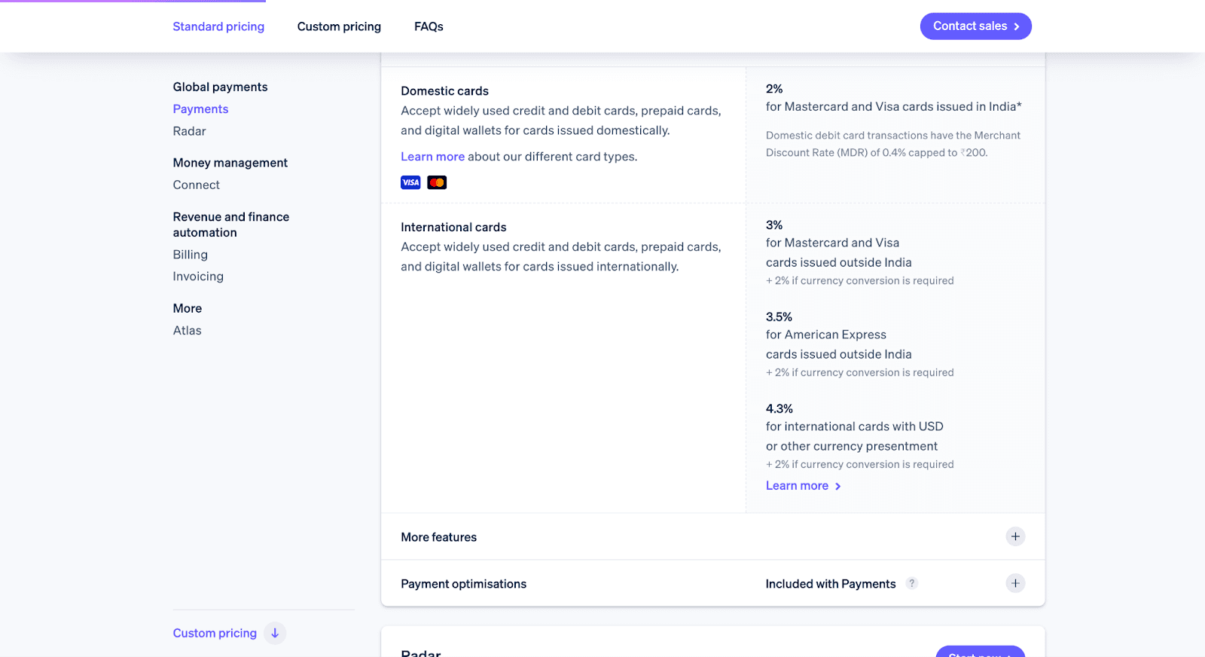The image size is (1205, 657).
Task: Click the plus icon next to More features
Action: pos(1015,536)
